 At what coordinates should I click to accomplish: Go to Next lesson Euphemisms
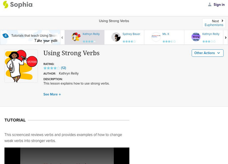(214, 23)
